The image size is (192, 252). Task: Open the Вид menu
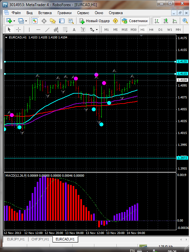click(x=29, y=13)
